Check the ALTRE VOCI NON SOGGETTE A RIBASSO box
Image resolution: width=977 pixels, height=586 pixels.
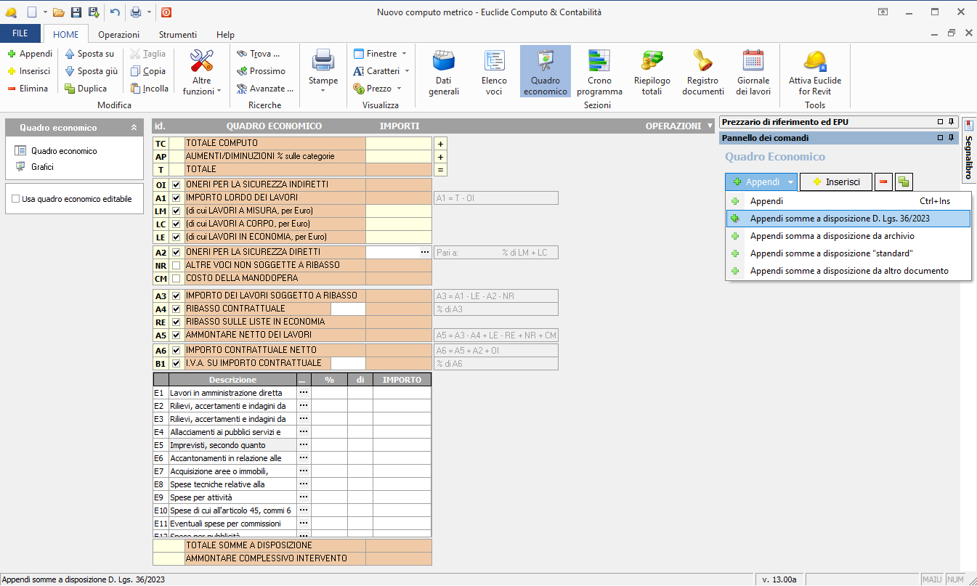(176, 265)
